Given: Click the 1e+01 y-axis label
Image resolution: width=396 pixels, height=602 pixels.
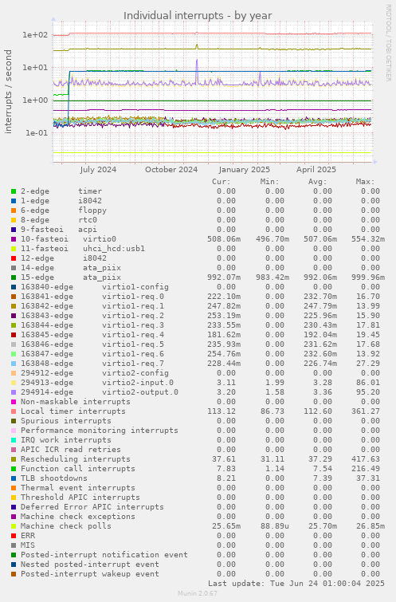Looking at the screenshot, I should tap(35, 68).
